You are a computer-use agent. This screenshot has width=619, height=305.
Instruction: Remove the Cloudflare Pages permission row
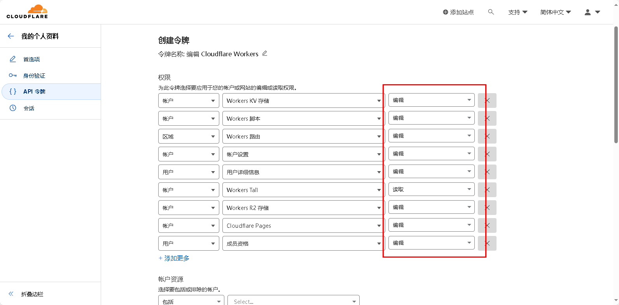pyautogui.click(x=487, y=225)
